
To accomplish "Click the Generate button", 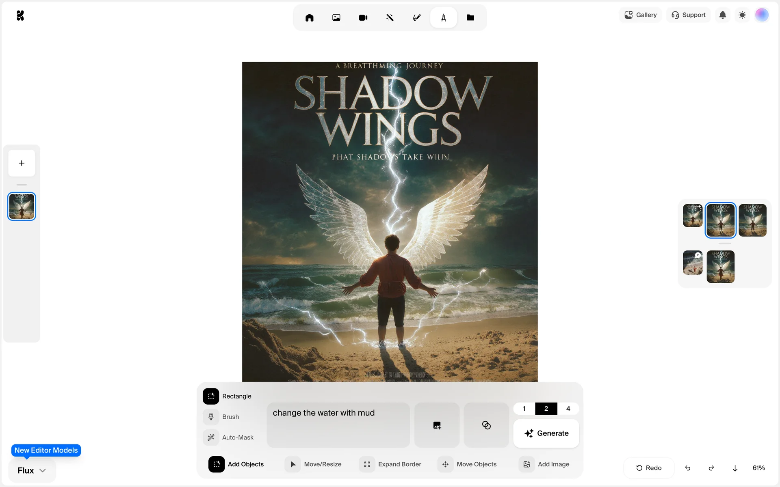I will coord(546,433).
